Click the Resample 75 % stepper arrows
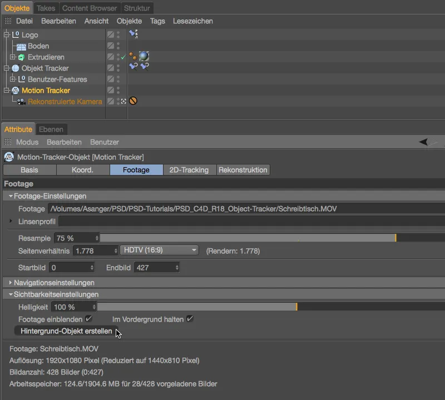445x400 pixels. 97,238
